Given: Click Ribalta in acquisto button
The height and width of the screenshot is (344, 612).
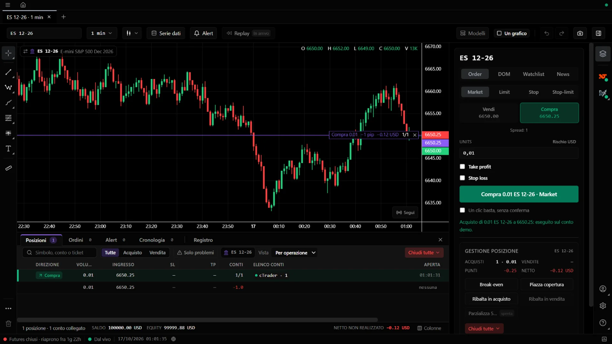Looking at the screenshot, I should point(491,299).
